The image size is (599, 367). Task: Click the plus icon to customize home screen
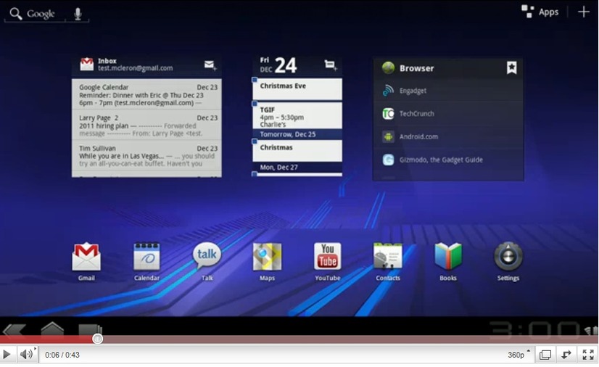(583, 12)
